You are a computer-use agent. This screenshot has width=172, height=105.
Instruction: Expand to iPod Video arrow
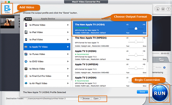pyautogui.click(x=68, y=39)
